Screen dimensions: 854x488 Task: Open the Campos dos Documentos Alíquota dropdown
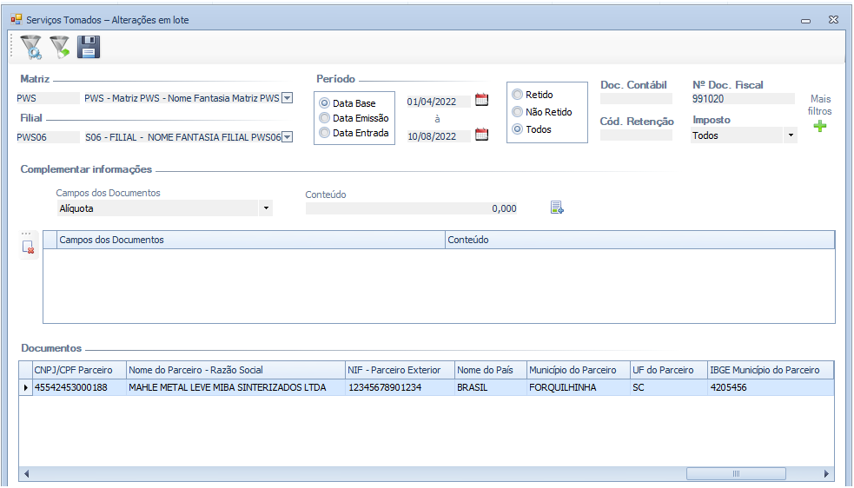point(265,208)
